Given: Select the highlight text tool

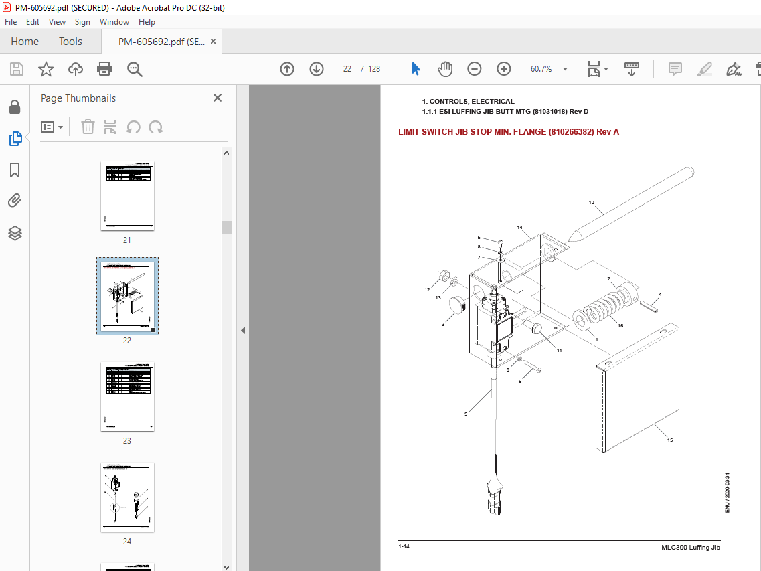Looking at the screenshot, I should [x=704, y=69].
